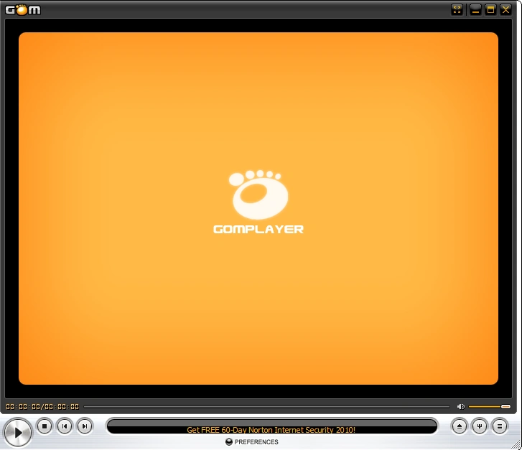This screenshot has width=522, height=450.
Task: Close the GOM Player window
Action: pos(506,10)
